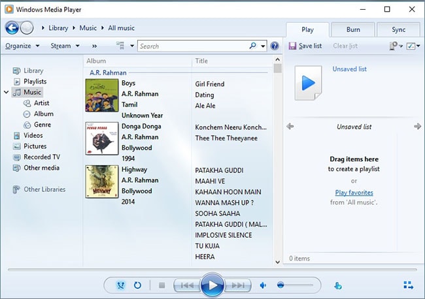The width and height of the screenshot is (425, 299).
Task: Select the song Girl Friend
Action: [x=210, y=84]
